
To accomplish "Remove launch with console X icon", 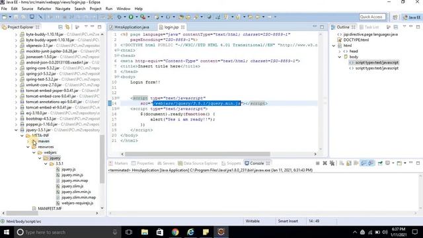I will point(325,163).
